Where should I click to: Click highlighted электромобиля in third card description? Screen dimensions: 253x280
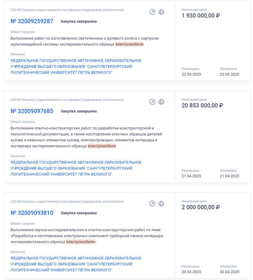point(80,242)
